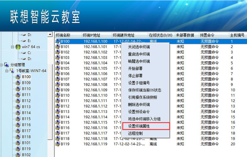Click terminal icon of B119 list row
The image size is (247, 157).
[58, 144]
